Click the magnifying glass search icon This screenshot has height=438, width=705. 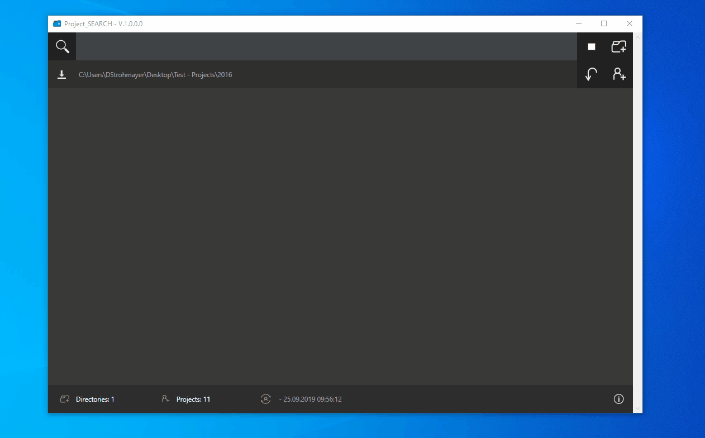point(63,47)
